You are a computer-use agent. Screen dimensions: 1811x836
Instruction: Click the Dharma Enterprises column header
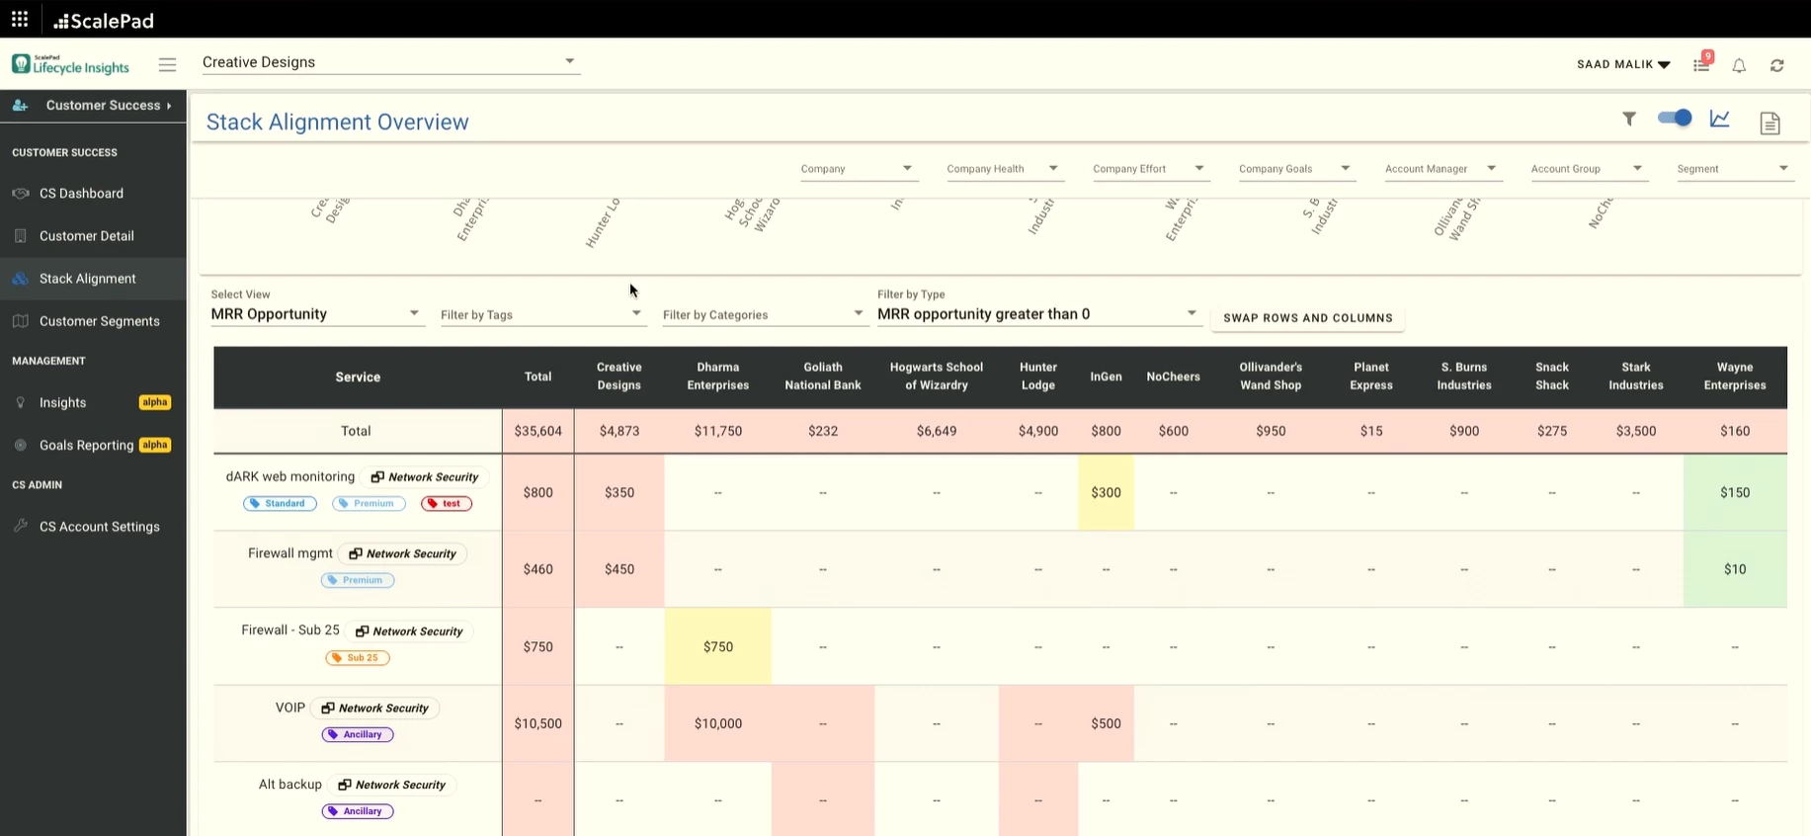[x=718, y=376]
